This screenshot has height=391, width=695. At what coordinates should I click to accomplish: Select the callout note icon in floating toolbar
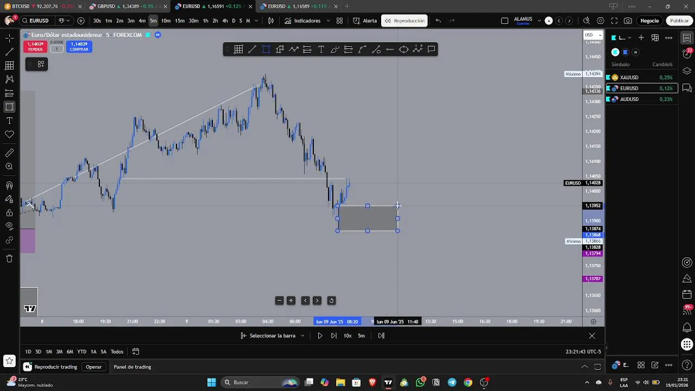click(x=431, y=49)
